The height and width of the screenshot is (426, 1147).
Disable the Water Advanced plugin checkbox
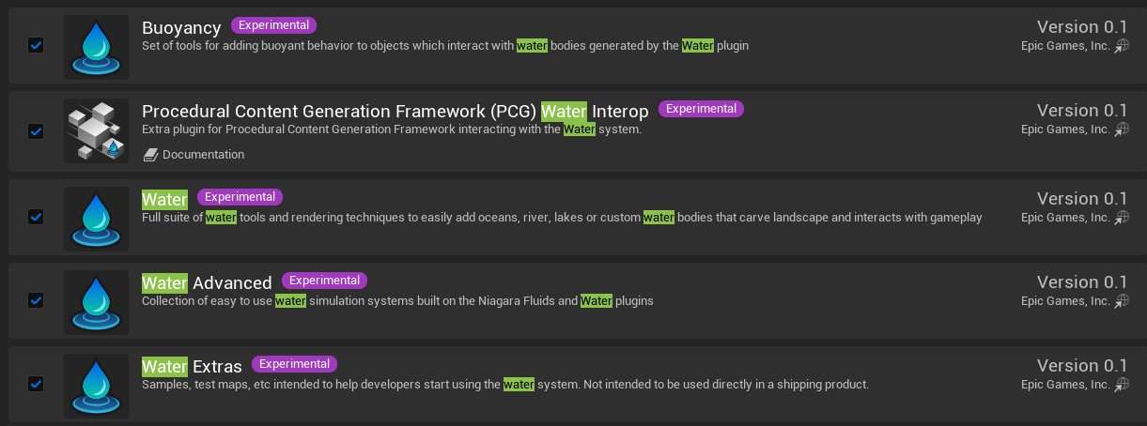36,300
